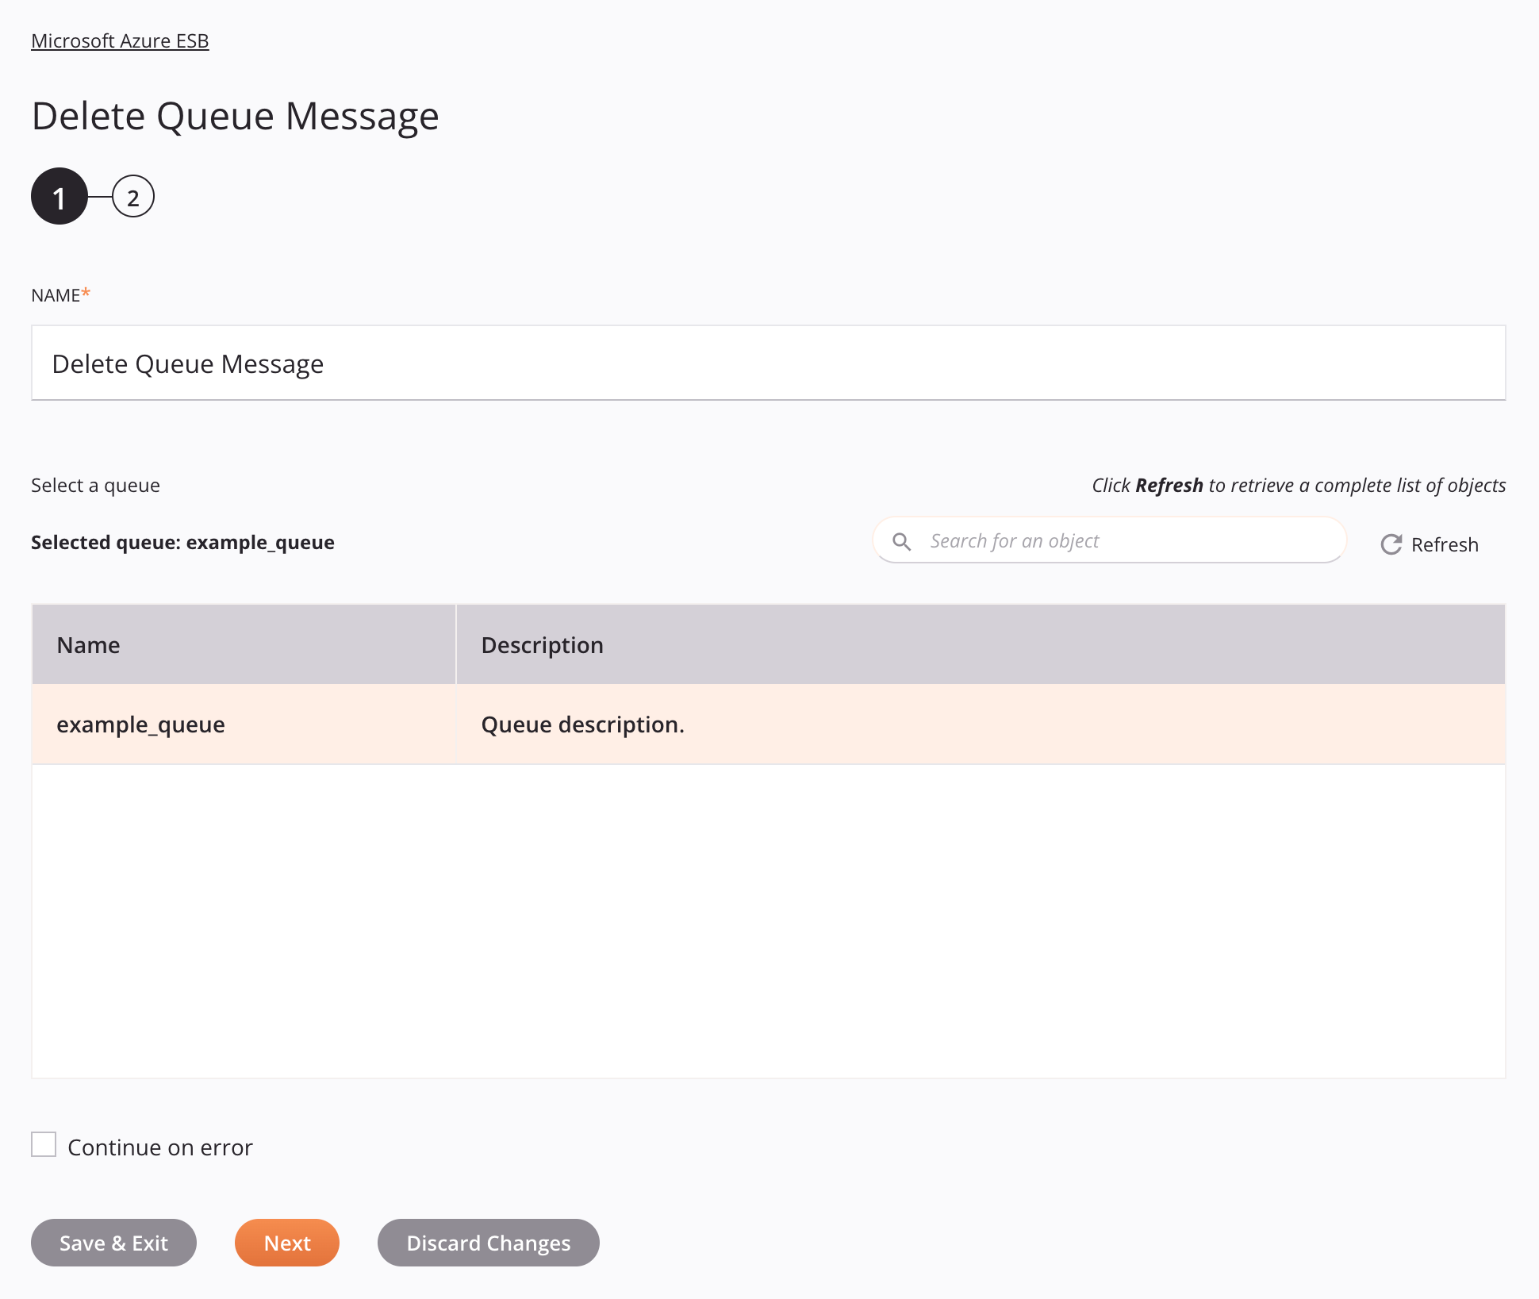1539x1299 pixels.
Task: Click step 1 circle indicator icon
Action: pyautogui.click(x=58, y=196)
